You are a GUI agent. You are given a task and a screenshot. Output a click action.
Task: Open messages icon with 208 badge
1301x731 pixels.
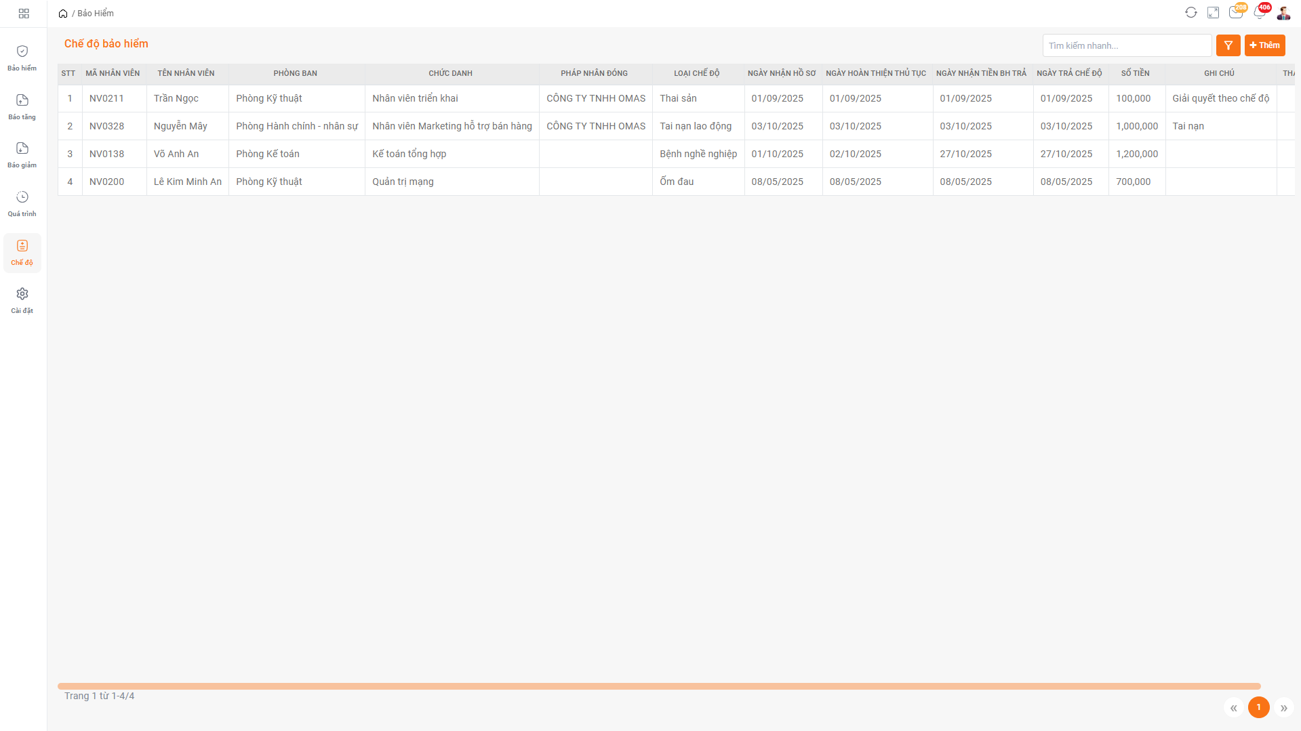[x=1235, y=13]
